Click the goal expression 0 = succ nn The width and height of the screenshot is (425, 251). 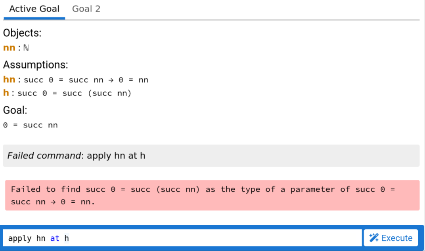[31, 125]
